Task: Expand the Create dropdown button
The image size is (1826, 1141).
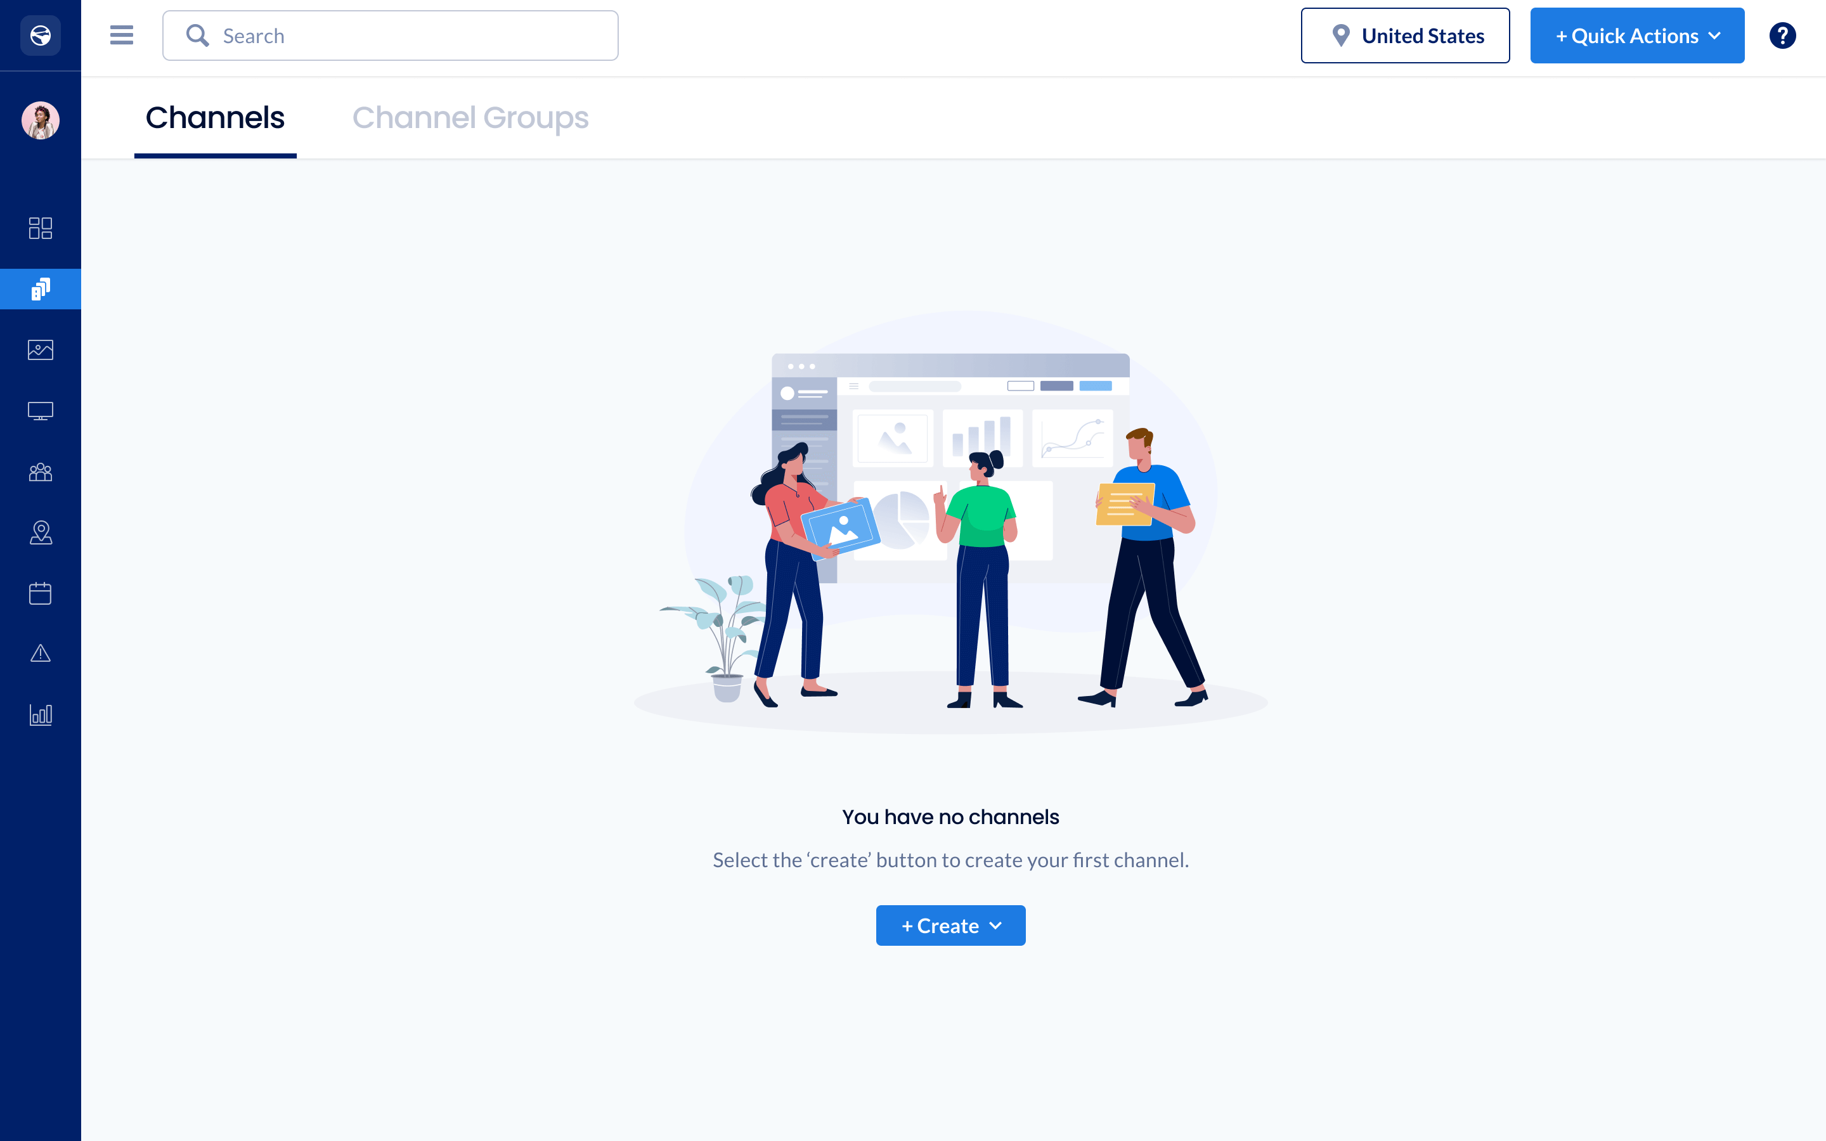Action: (950, 925)
